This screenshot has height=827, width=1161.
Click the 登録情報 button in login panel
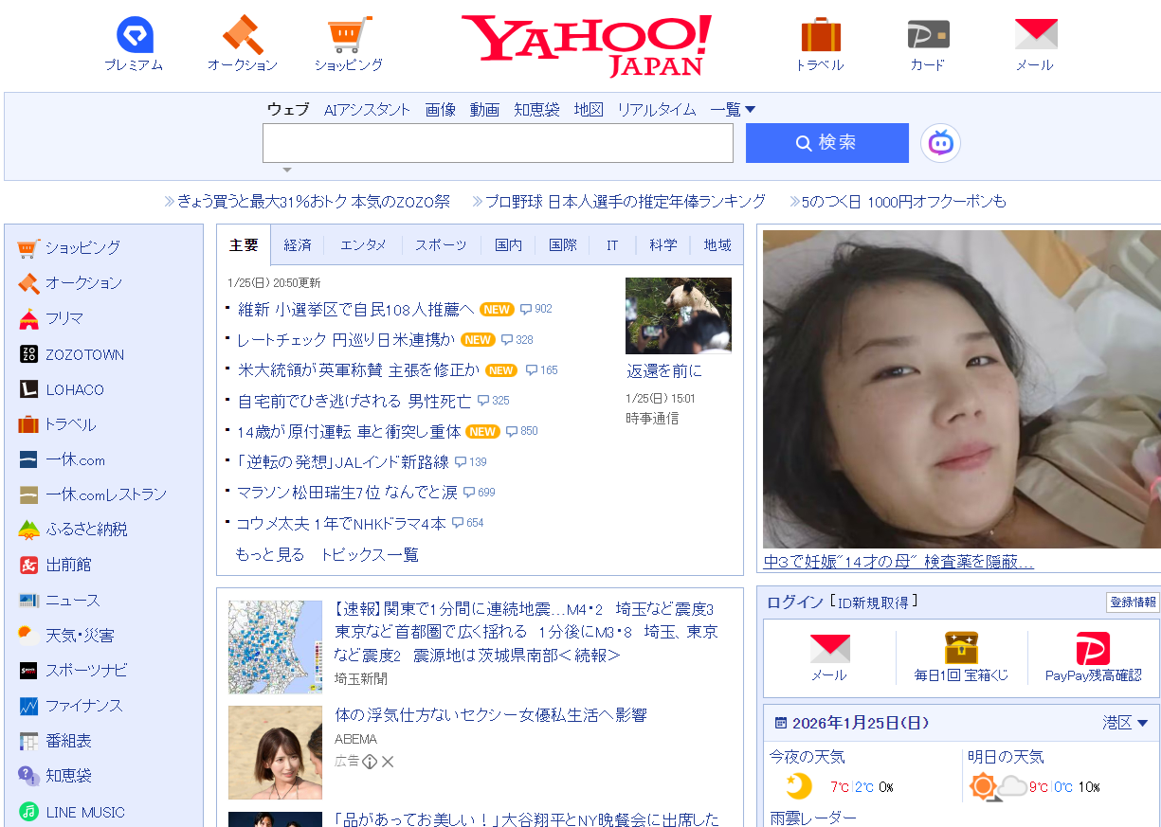(x=1133, y=602)
